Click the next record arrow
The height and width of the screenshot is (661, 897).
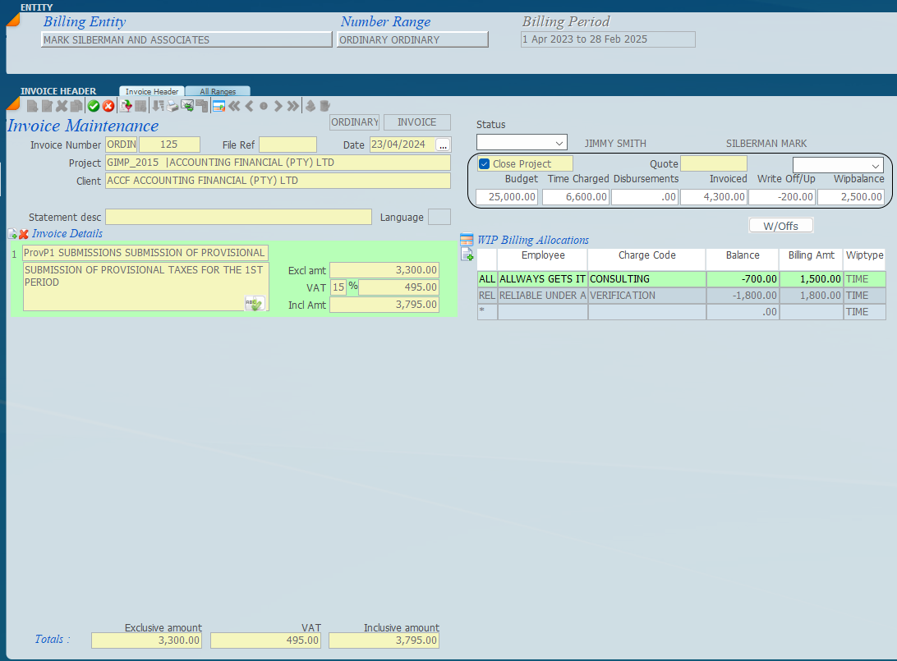coord(278,106)
